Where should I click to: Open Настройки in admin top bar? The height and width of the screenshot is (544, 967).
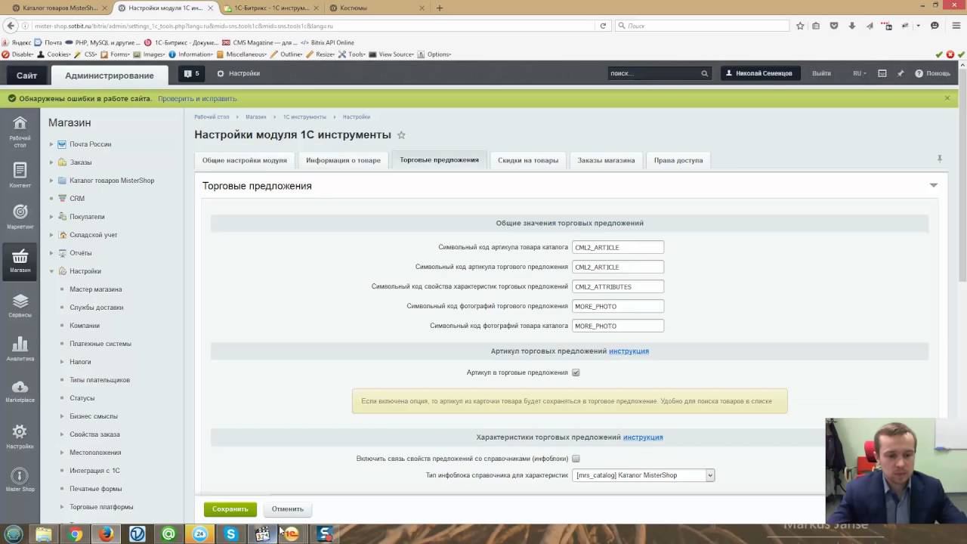(239, 73)
